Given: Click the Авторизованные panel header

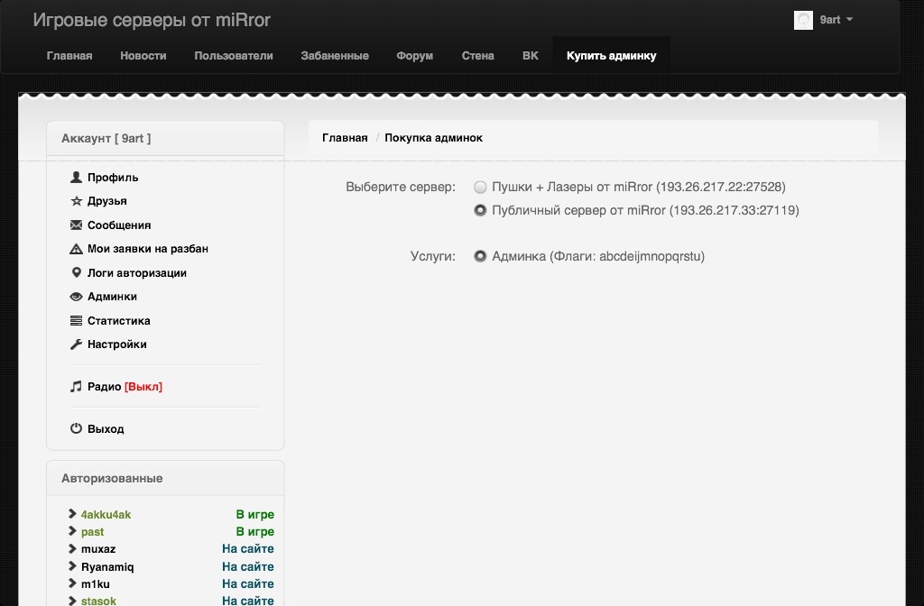Looking at the screenshot, I should tap(165, 478).
